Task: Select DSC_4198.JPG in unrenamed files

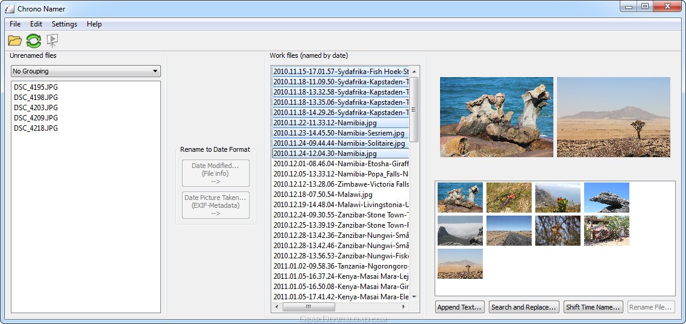Action: tap(36, 98)
